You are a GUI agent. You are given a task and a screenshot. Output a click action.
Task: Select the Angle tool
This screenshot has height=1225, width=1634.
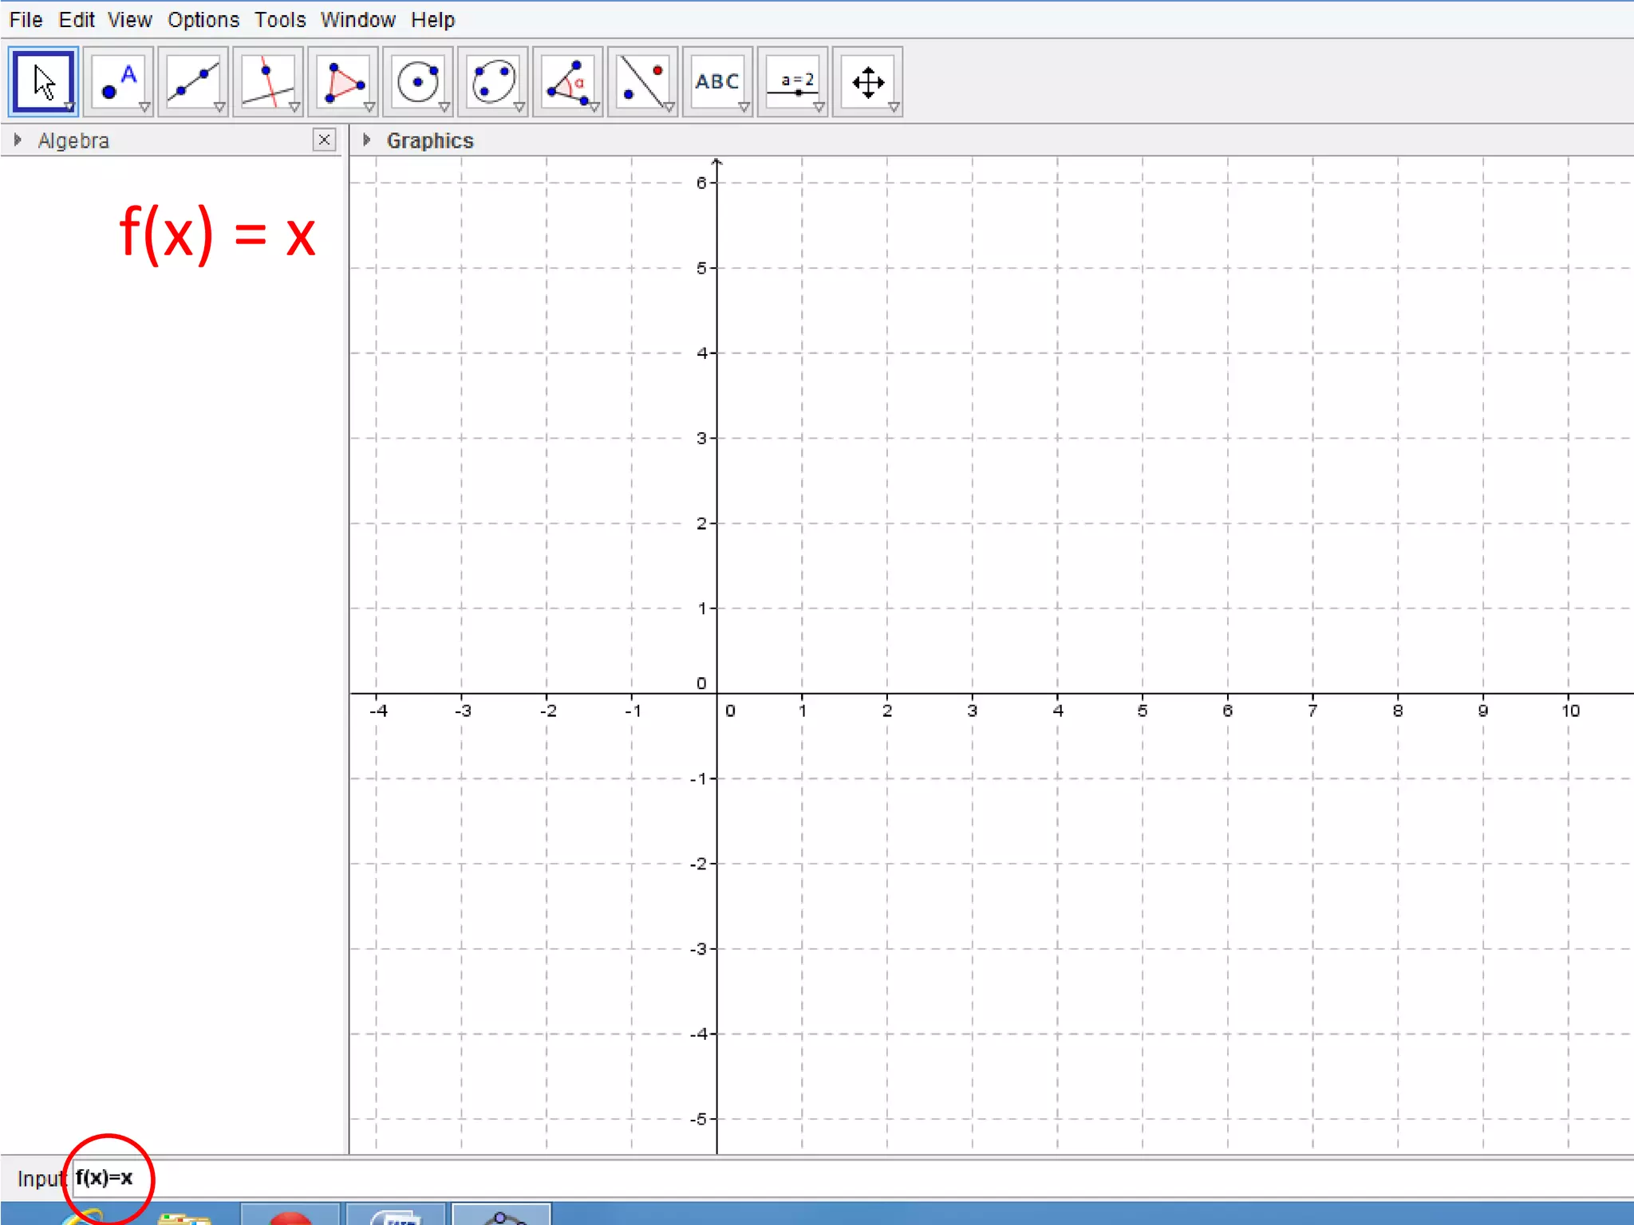point(568,81)
